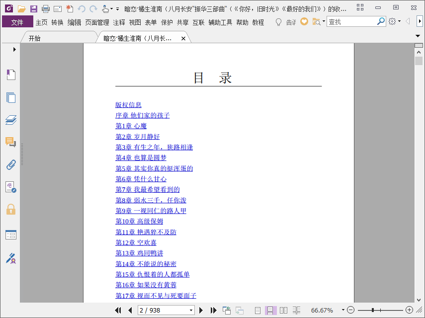Open the page number 2 / 938 dropdown
Viewport: 425px width, 318px height.
click(191, 310)
